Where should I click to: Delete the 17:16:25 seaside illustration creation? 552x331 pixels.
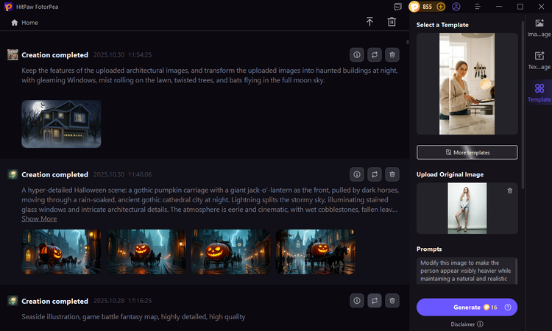(x=392, y=301)
